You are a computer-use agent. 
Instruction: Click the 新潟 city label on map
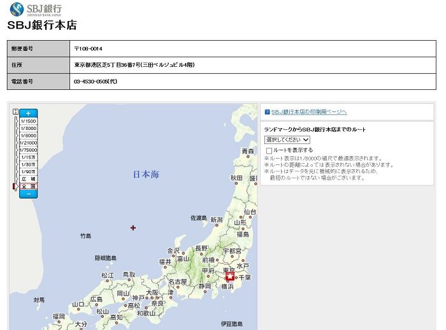click(x=217, y=220)
